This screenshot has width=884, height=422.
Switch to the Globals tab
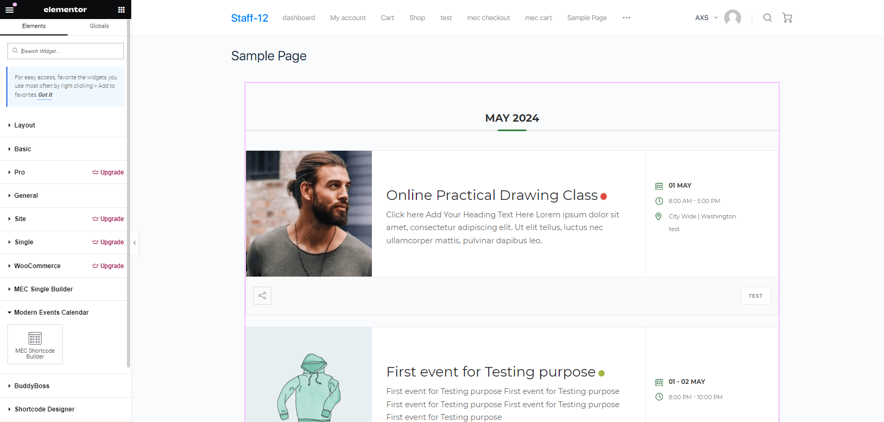point(99,26)
